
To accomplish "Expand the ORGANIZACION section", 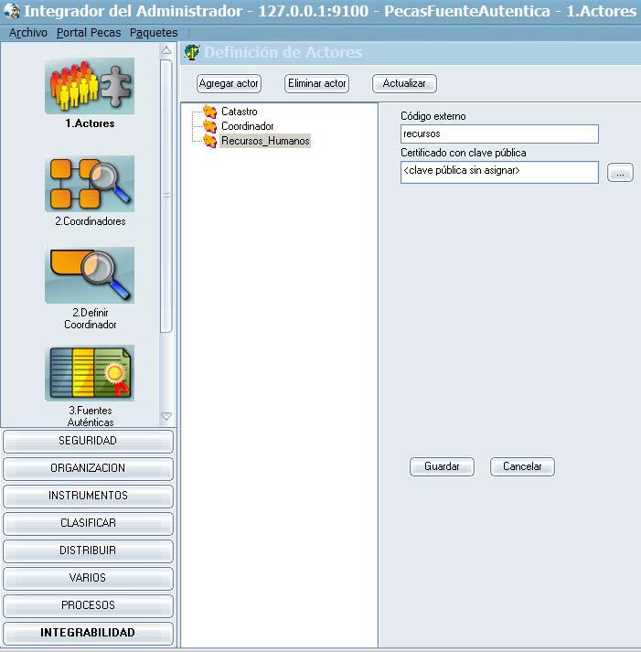I will (88, 468).
